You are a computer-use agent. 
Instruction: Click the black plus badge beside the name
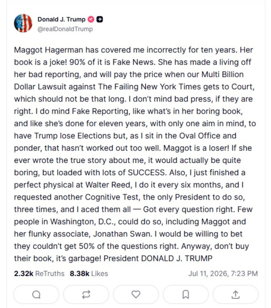[x=100, y=19]
